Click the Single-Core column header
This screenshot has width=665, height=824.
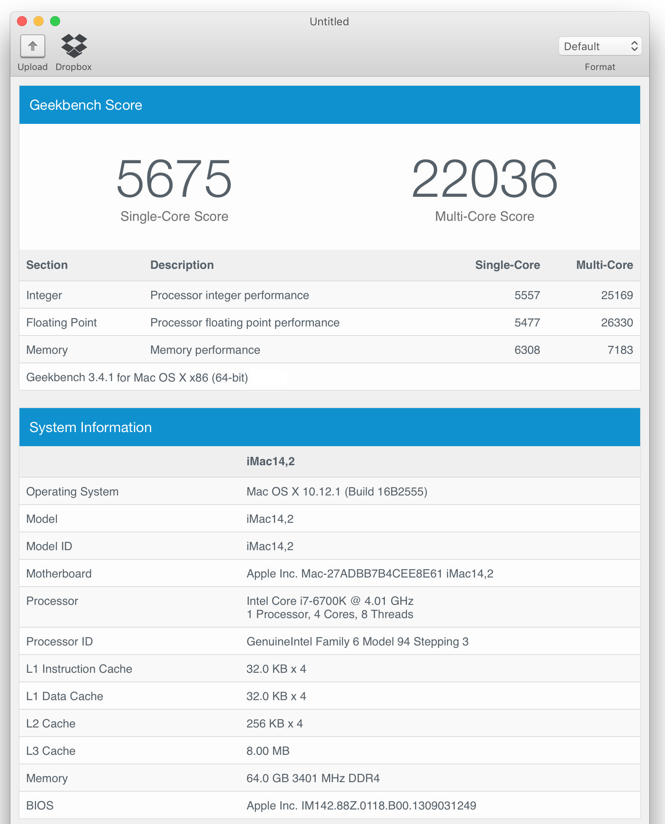508,265
